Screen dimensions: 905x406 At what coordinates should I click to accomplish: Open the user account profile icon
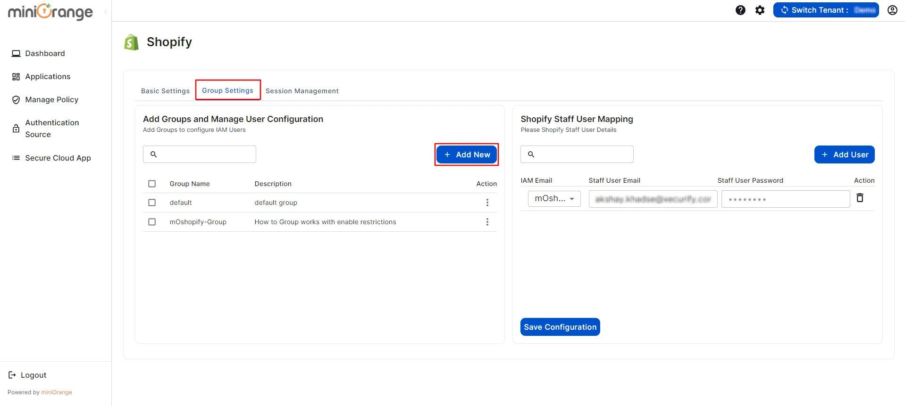click(x=892, y=10)
